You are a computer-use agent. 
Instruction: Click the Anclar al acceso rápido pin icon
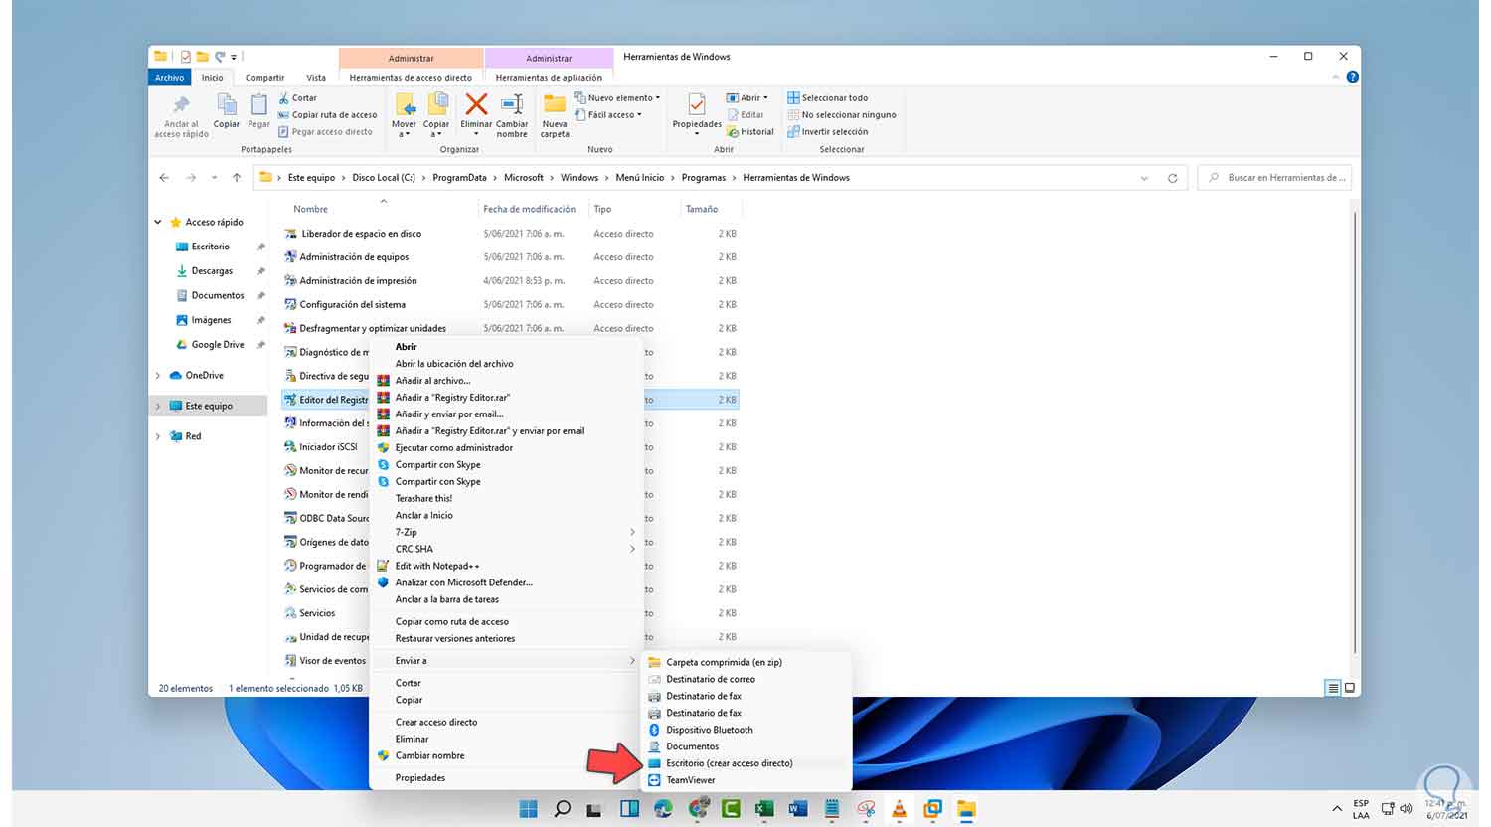click(181, 105)
